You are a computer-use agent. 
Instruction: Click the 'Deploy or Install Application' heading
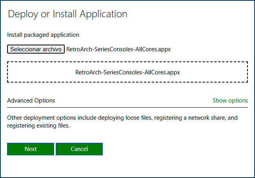pyautogui.click(x=67, y=14)
